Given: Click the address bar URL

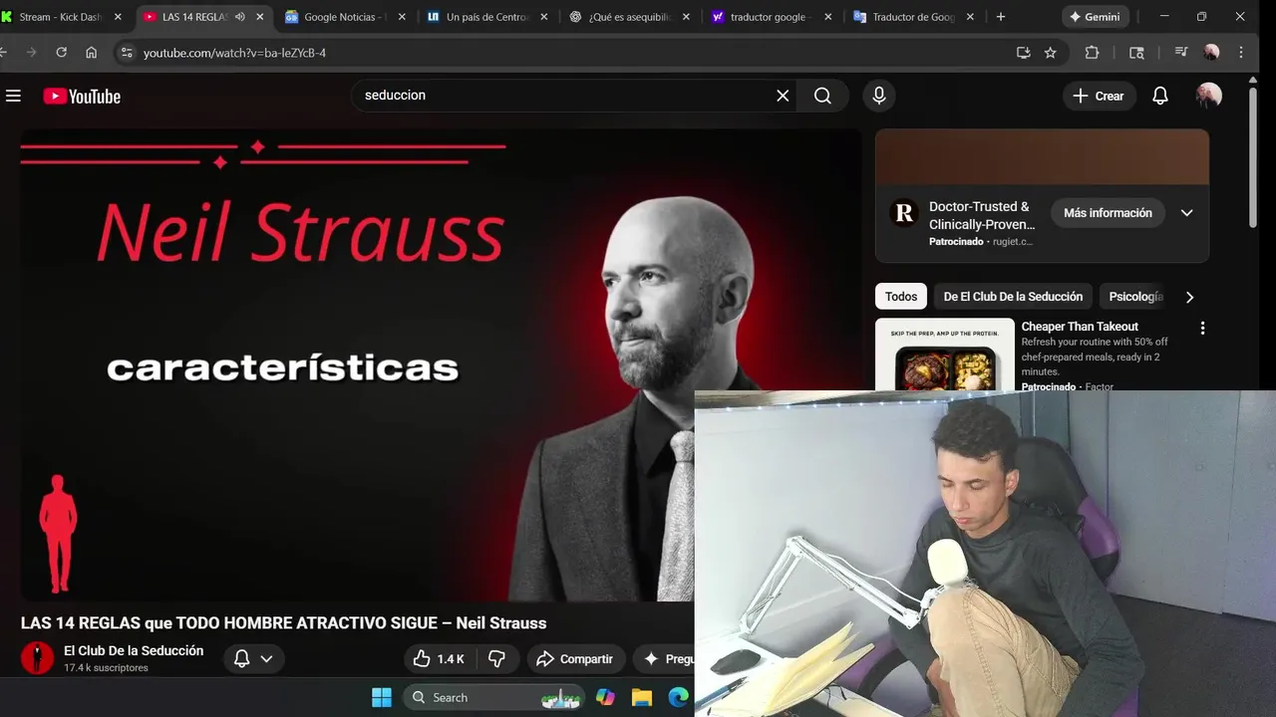Looking at the screenshot, I should coord(234,53).
